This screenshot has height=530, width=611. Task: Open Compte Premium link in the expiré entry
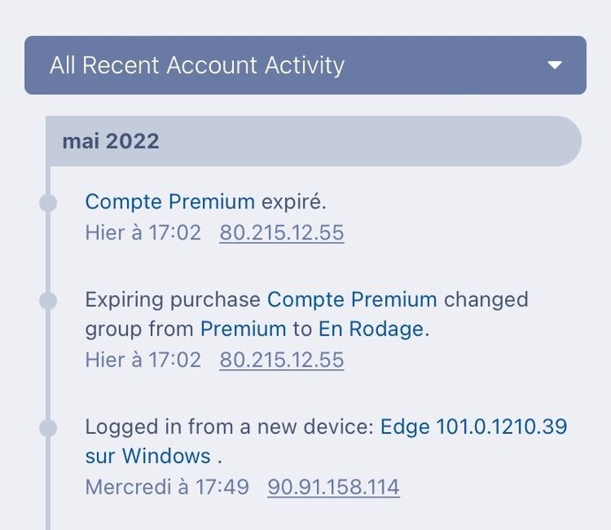[x=170, y=201]
